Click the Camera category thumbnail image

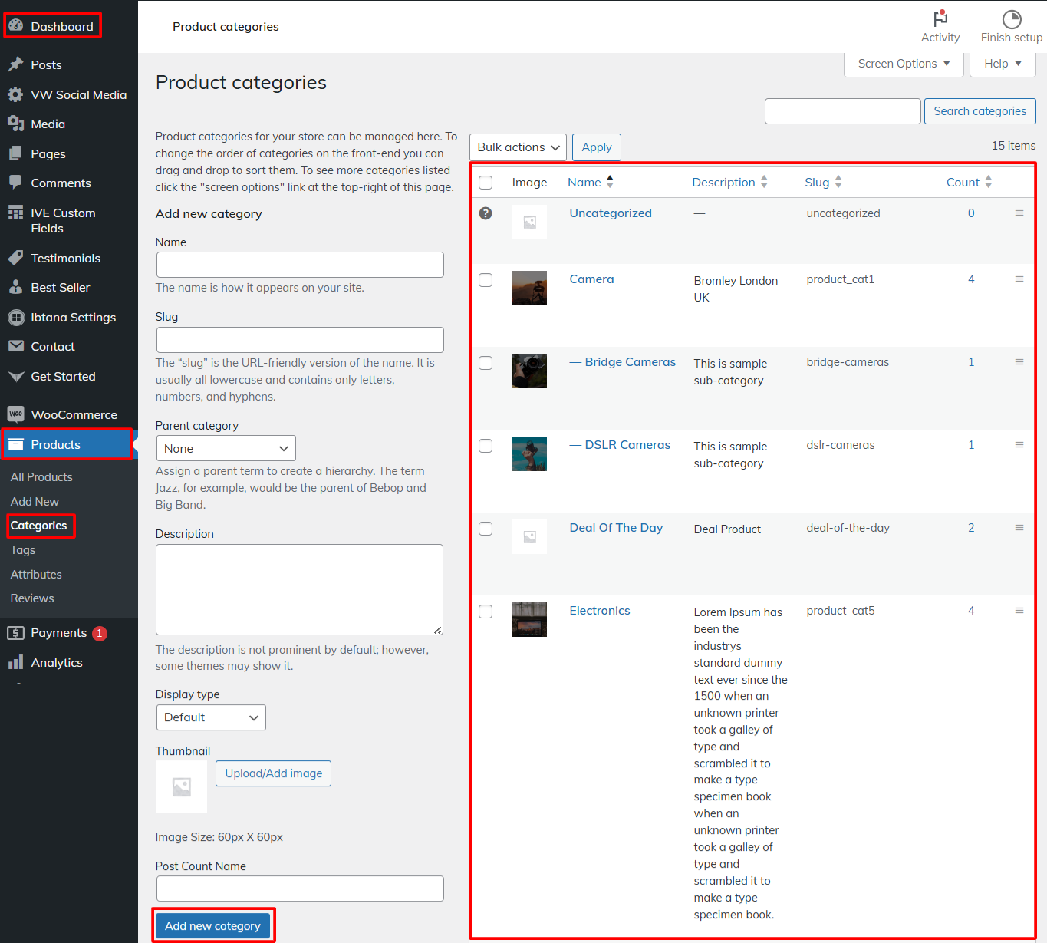pyautogui.click(x=529, y=288)
